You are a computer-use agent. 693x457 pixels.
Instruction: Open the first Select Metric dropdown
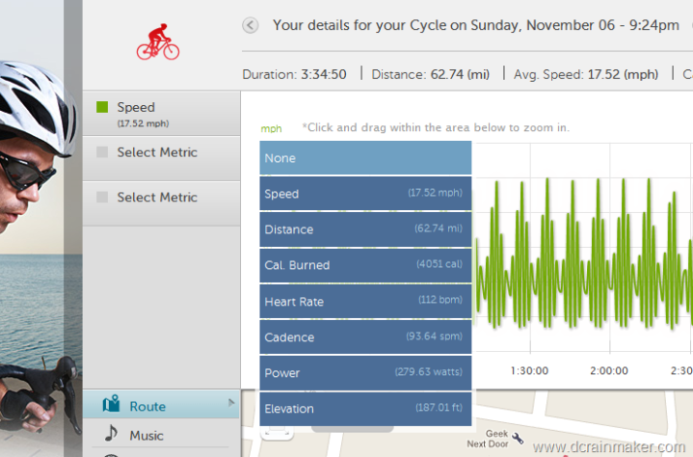click(161, 158)
